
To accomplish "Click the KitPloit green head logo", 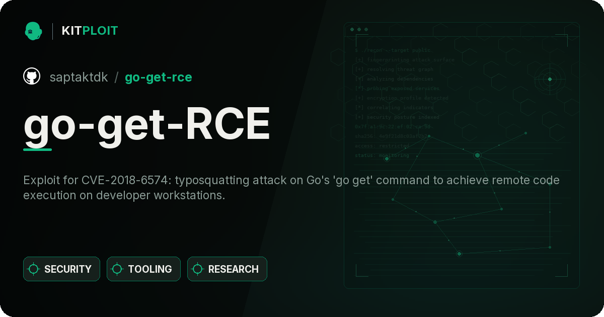I will pyautogui.click(x=33, y=31).
